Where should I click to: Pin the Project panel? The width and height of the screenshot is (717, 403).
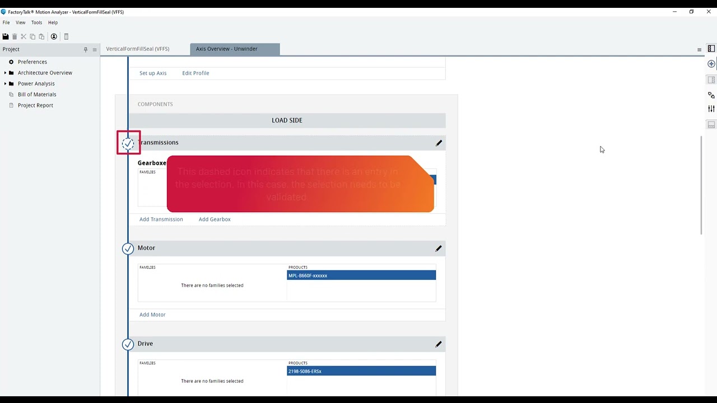pyautogui.click(x=86, y=49)
